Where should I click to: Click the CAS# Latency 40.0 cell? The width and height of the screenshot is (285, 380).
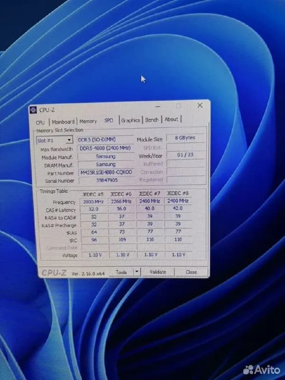[x=150, y=209]
